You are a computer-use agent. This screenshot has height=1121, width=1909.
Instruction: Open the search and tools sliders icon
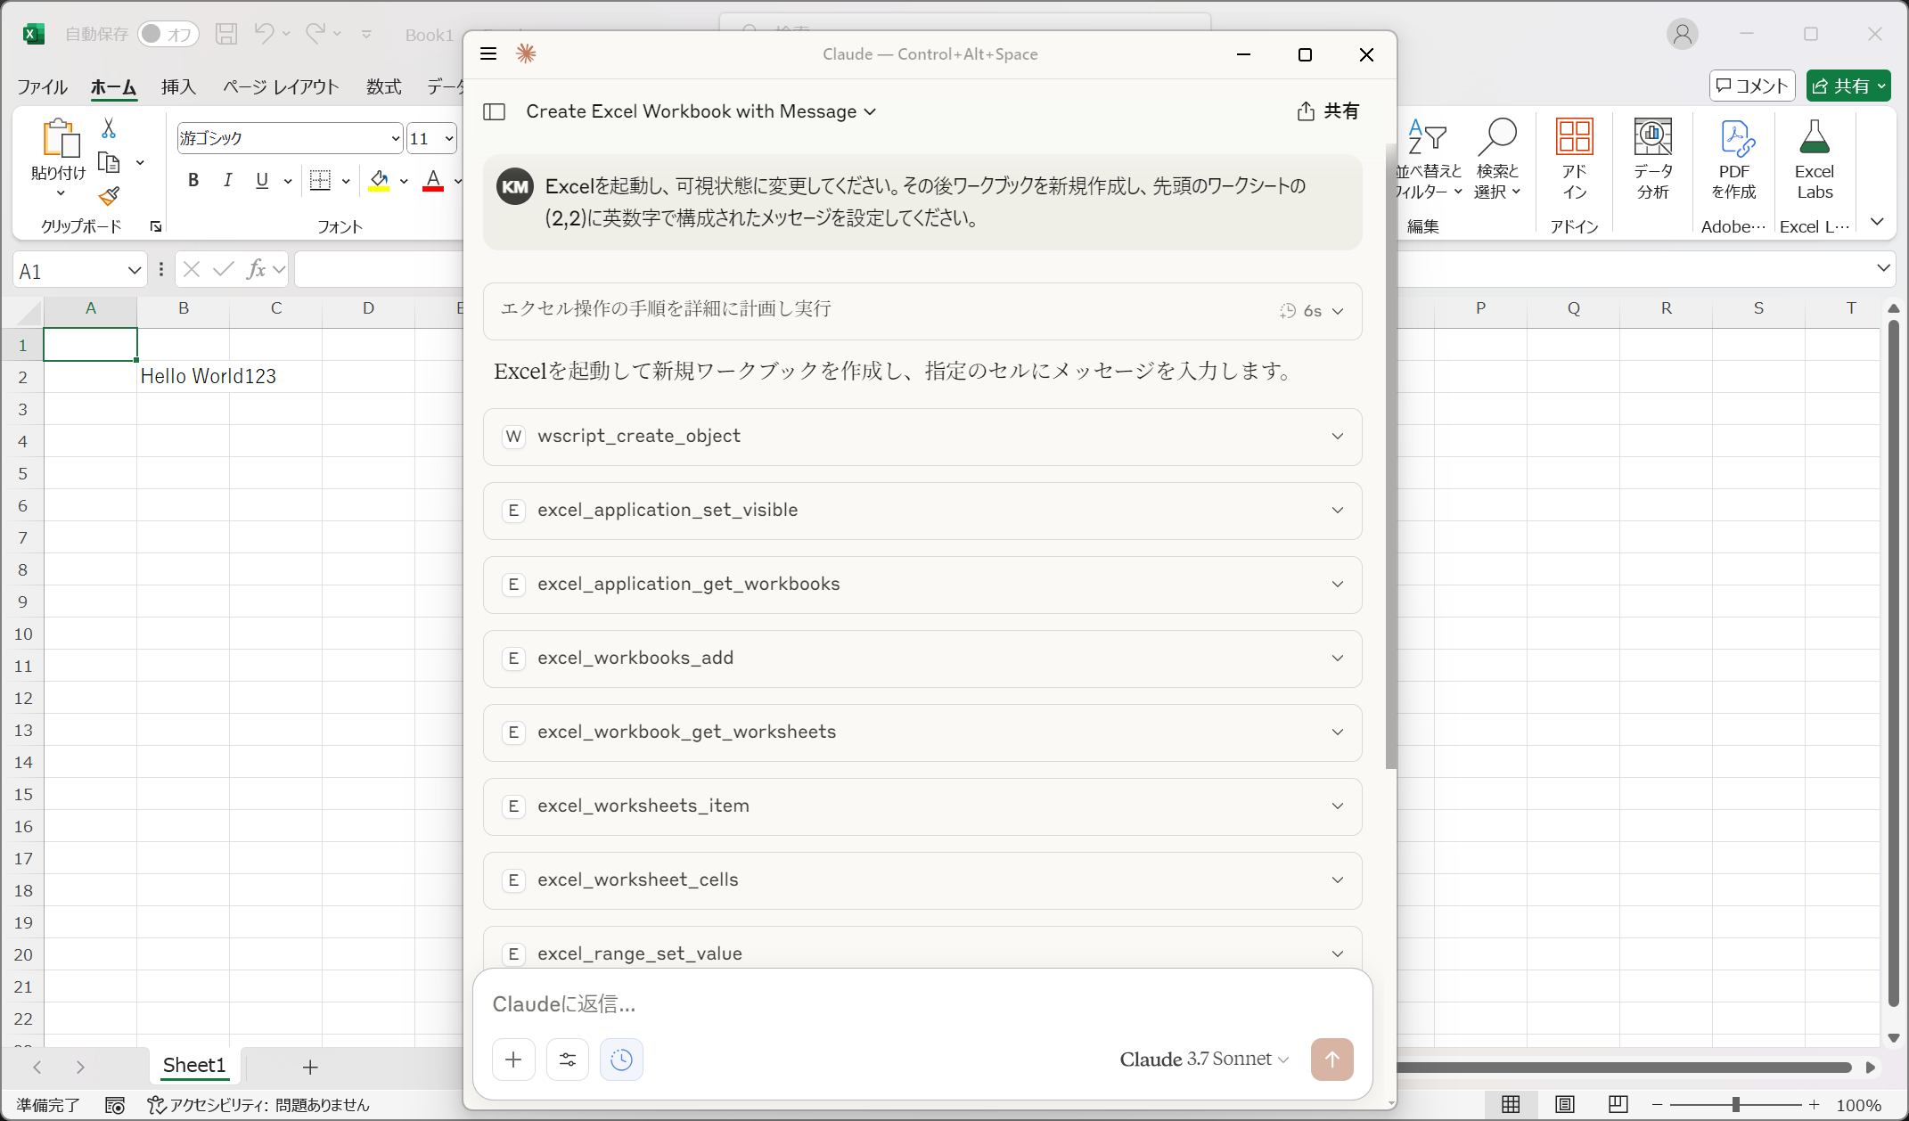[x=568, y=1060]
